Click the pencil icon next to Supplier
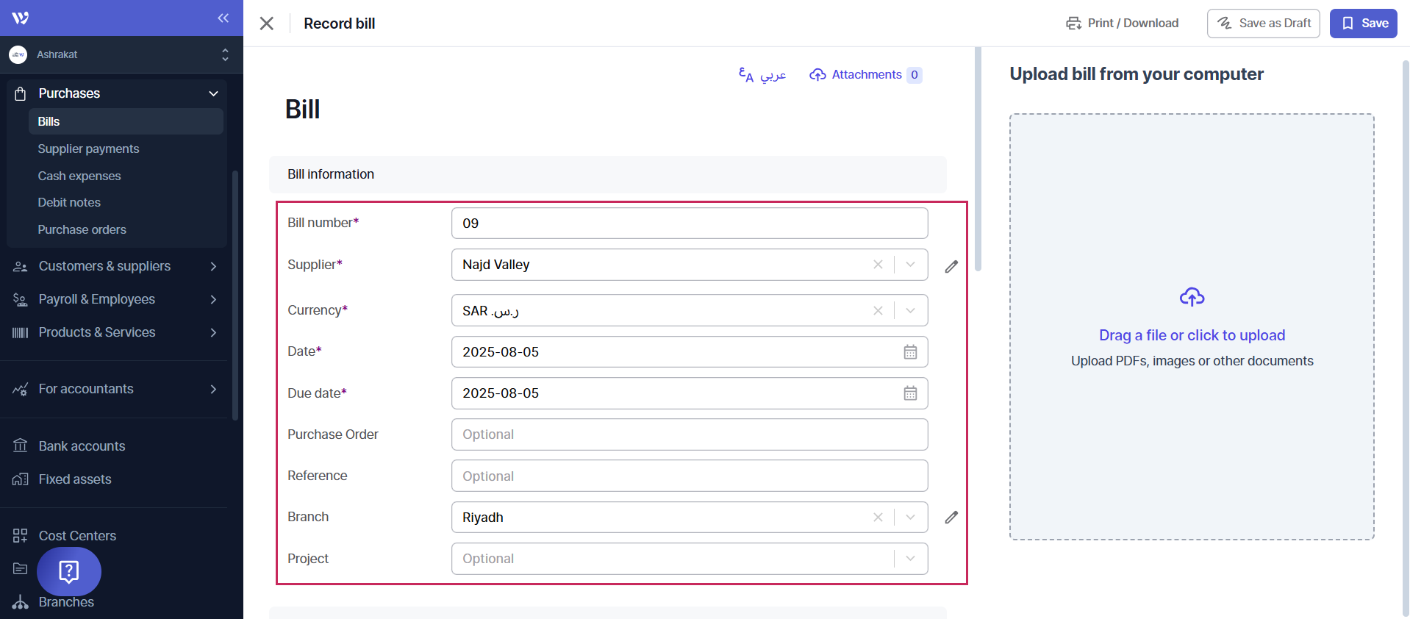 (951, 266)
